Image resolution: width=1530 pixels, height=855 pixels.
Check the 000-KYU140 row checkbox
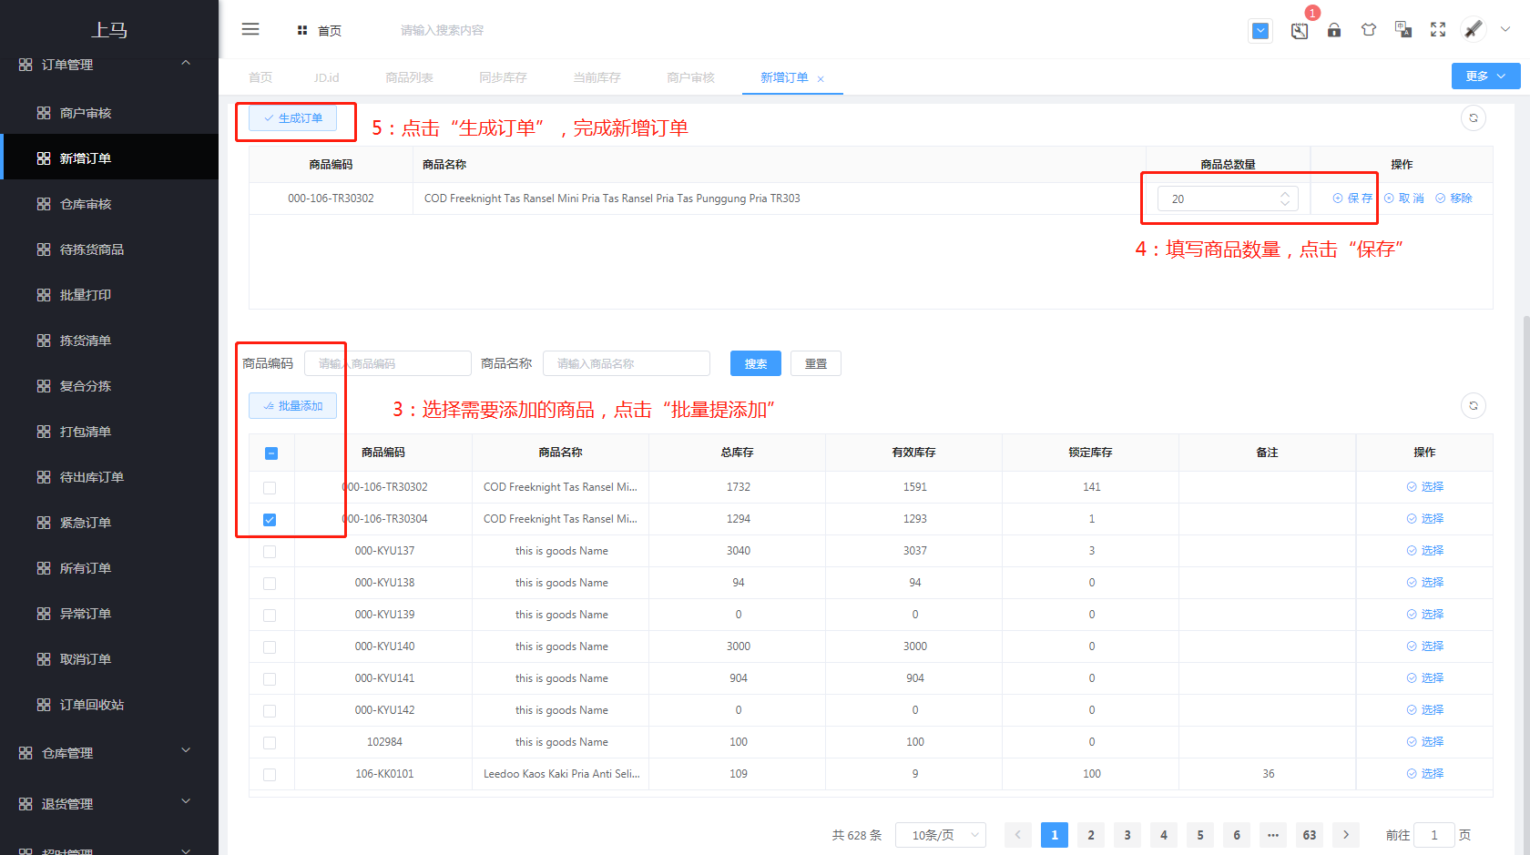(270, 647)
